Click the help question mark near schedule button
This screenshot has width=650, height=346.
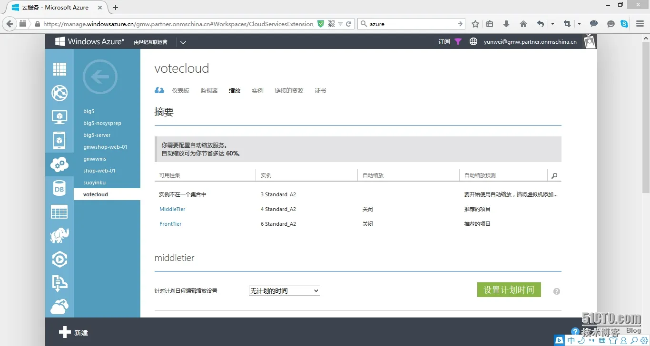(x=557, y=291)
